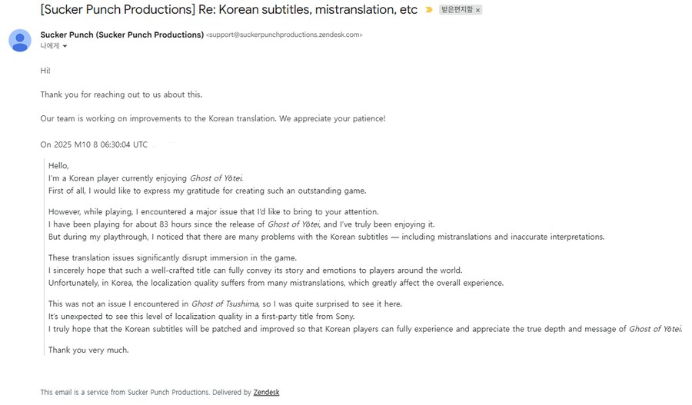Screen dimensions: 692x405
Task: Click the quoted Thank you very much line
Action: [88, 350]
